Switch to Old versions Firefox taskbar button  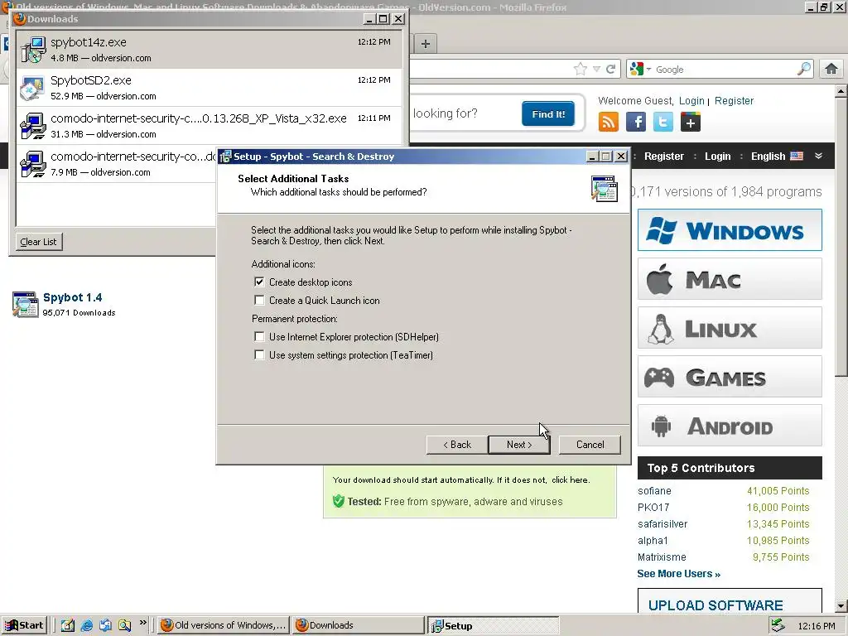[224, 625]
